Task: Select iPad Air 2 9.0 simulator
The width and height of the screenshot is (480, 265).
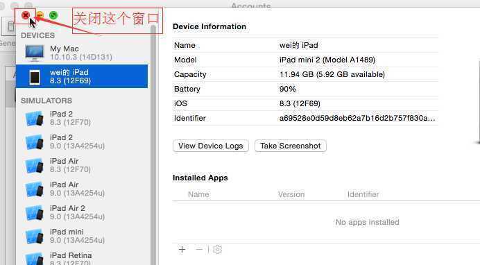Action: (x=82, y=212)
